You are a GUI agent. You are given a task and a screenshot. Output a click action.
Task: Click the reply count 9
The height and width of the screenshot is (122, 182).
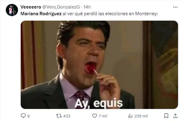tap(29, 116)
